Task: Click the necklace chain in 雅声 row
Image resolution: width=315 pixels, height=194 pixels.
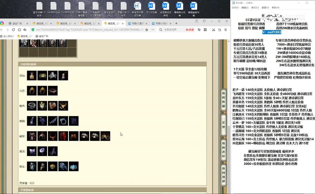Action: click(x=32, y=106)
